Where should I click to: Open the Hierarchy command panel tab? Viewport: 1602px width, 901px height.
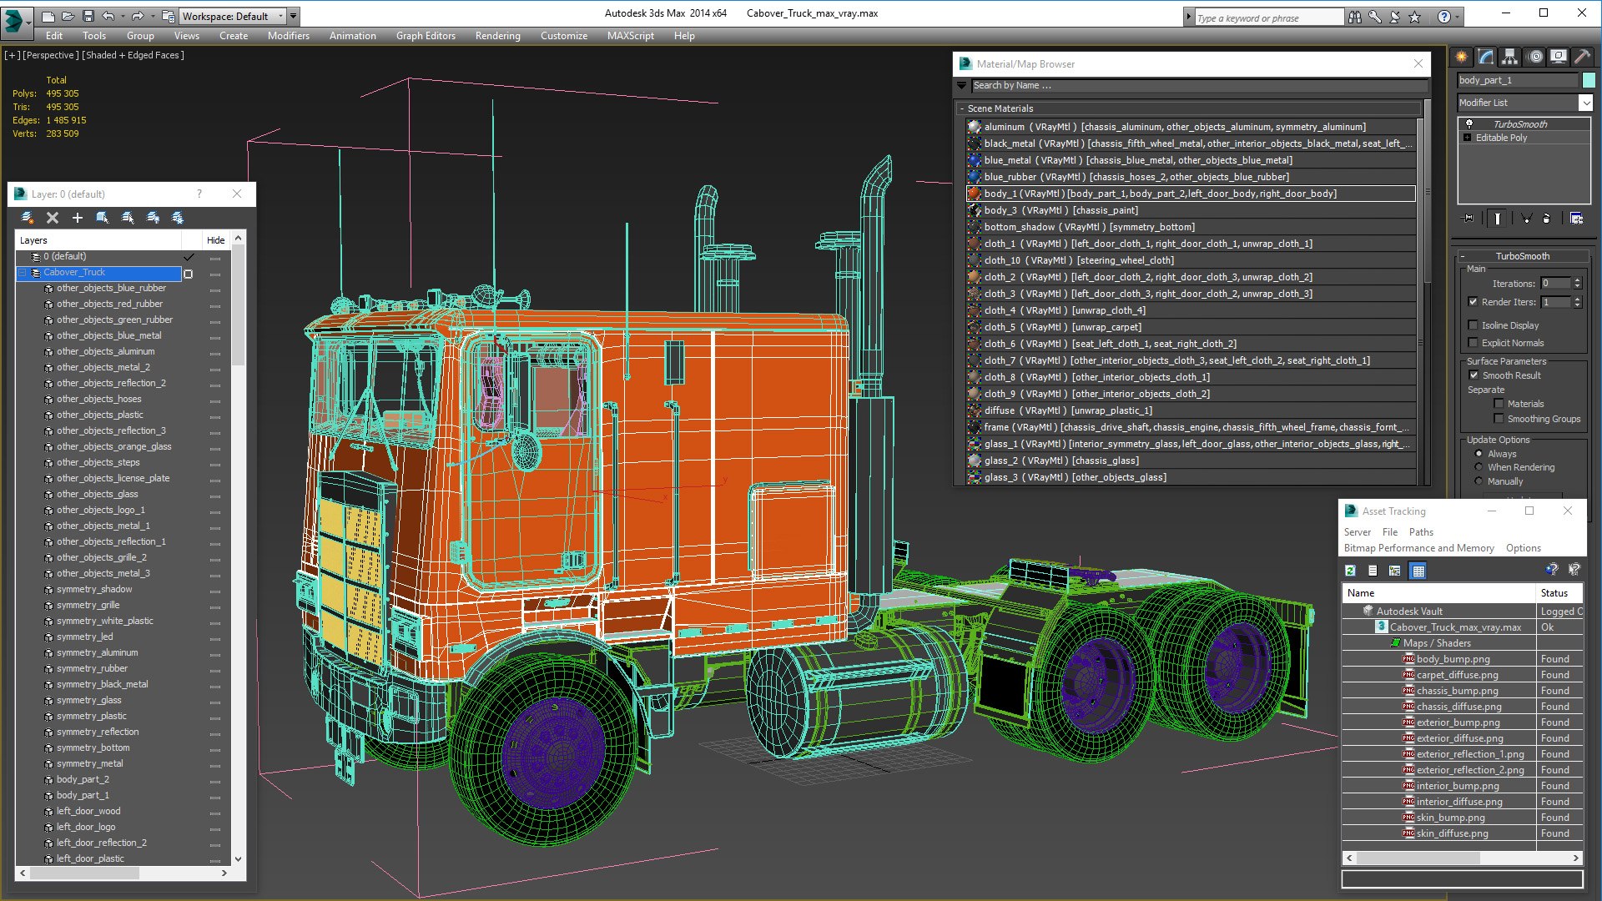coord(1510,57)
